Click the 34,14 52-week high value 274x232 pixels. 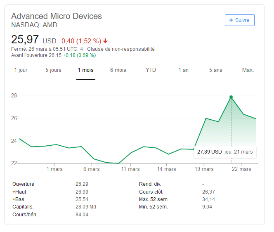click(x=208, y=199)
